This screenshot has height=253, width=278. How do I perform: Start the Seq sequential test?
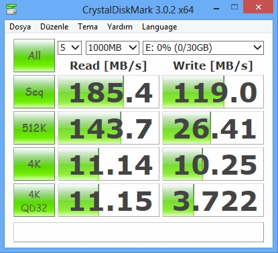34,92
